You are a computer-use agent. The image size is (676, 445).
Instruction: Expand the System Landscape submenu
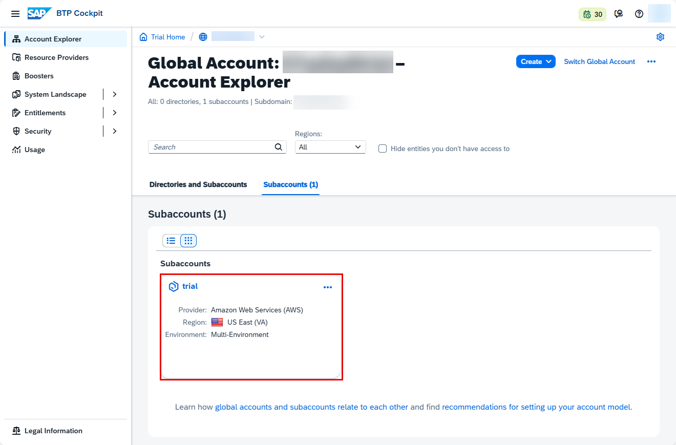pos(115,94)
